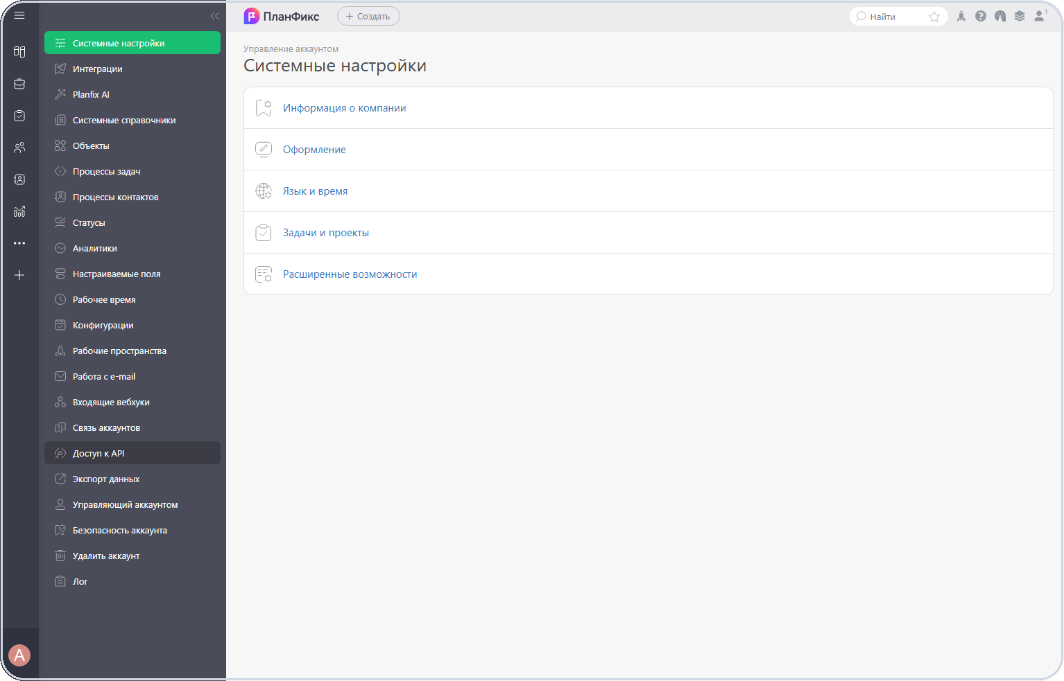Click the rocket icon in the top bar
The height and width of the screenshot is (681, 1064).
[x=961, y=16]
